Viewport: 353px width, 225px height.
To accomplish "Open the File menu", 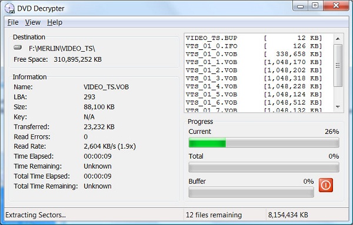I will click(x=13, y=22).
